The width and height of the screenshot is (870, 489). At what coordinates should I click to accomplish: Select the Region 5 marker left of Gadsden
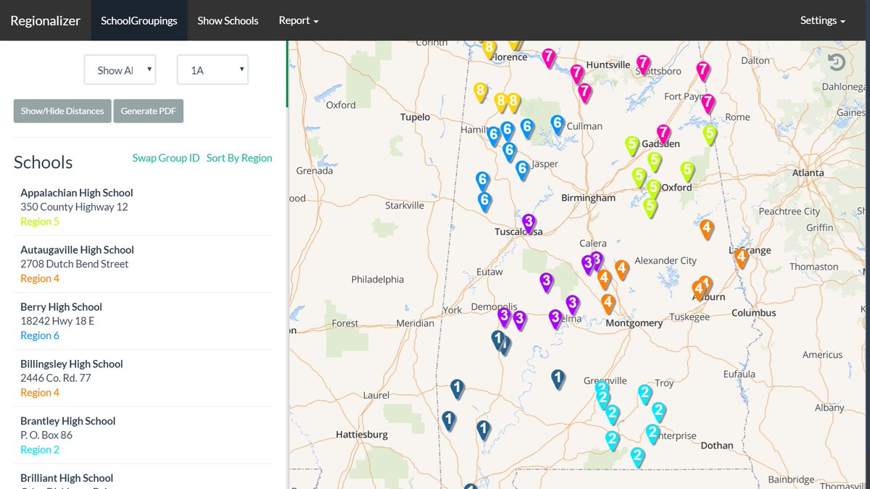click(x=632, y=145)
